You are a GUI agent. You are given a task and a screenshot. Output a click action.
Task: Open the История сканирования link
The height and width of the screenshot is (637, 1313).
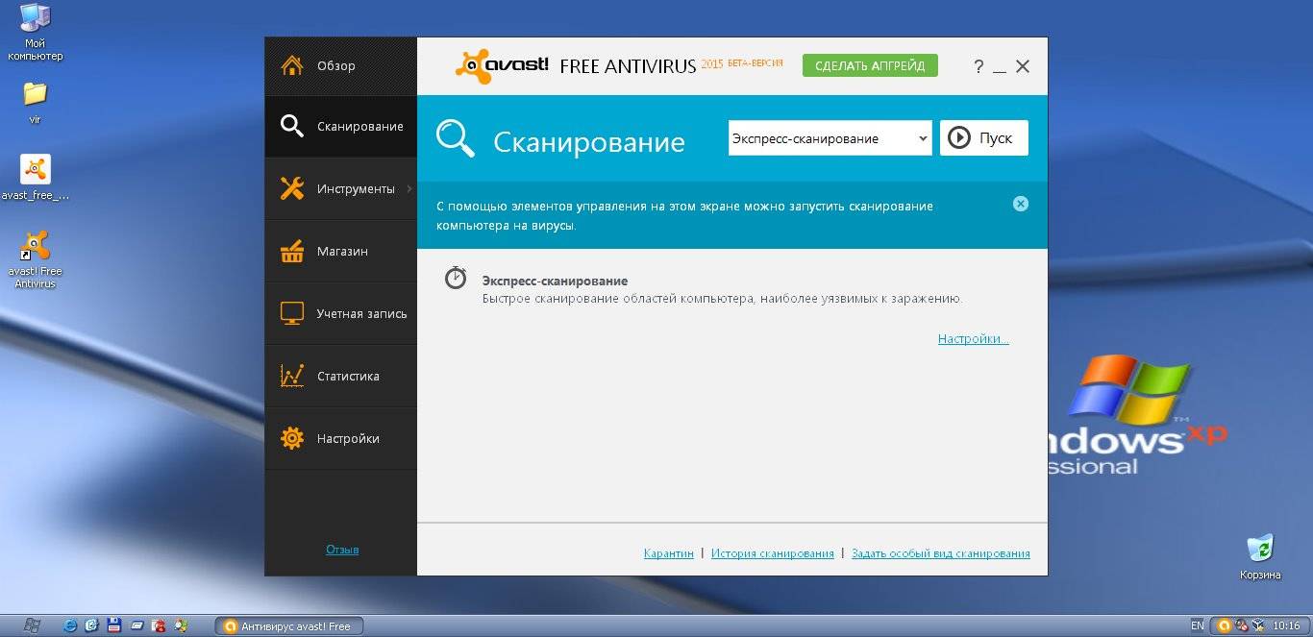pos(773,553)
